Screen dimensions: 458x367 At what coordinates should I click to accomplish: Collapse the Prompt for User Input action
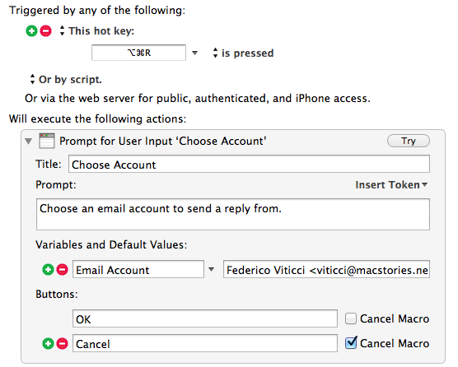28,142
